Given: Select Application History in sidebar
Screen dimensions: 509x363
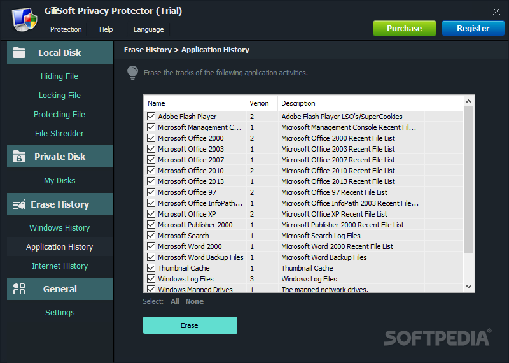Looking at the screenshot, I should [60, 246].
